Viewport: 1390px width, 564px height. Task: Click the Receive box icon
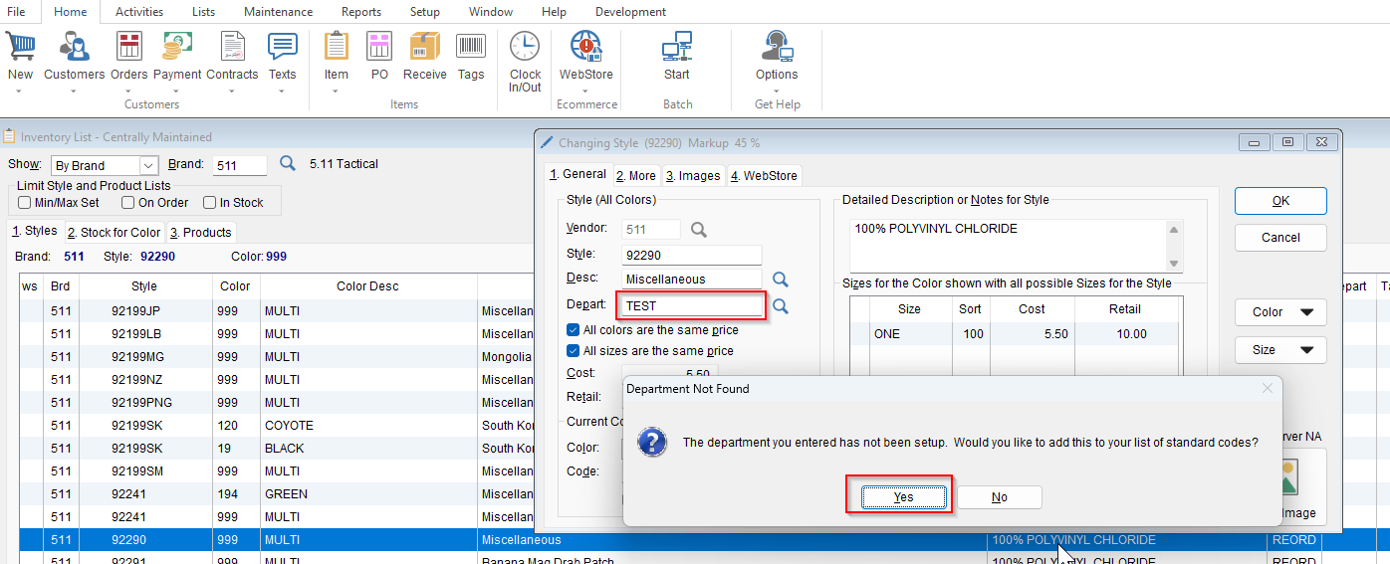[x=425, y=47]
